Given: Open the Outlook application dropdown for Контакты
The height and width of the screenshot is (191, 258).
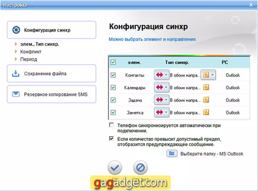Looking at the screenshot, I should [212, 75].
